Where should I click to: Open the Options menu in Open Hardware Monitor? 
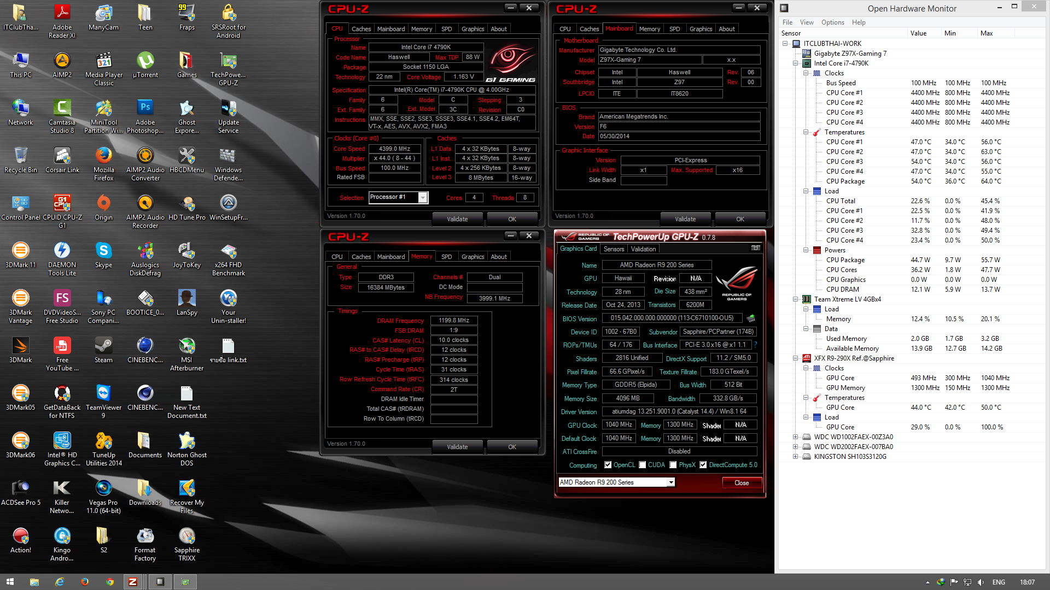[x=832, y=22]
